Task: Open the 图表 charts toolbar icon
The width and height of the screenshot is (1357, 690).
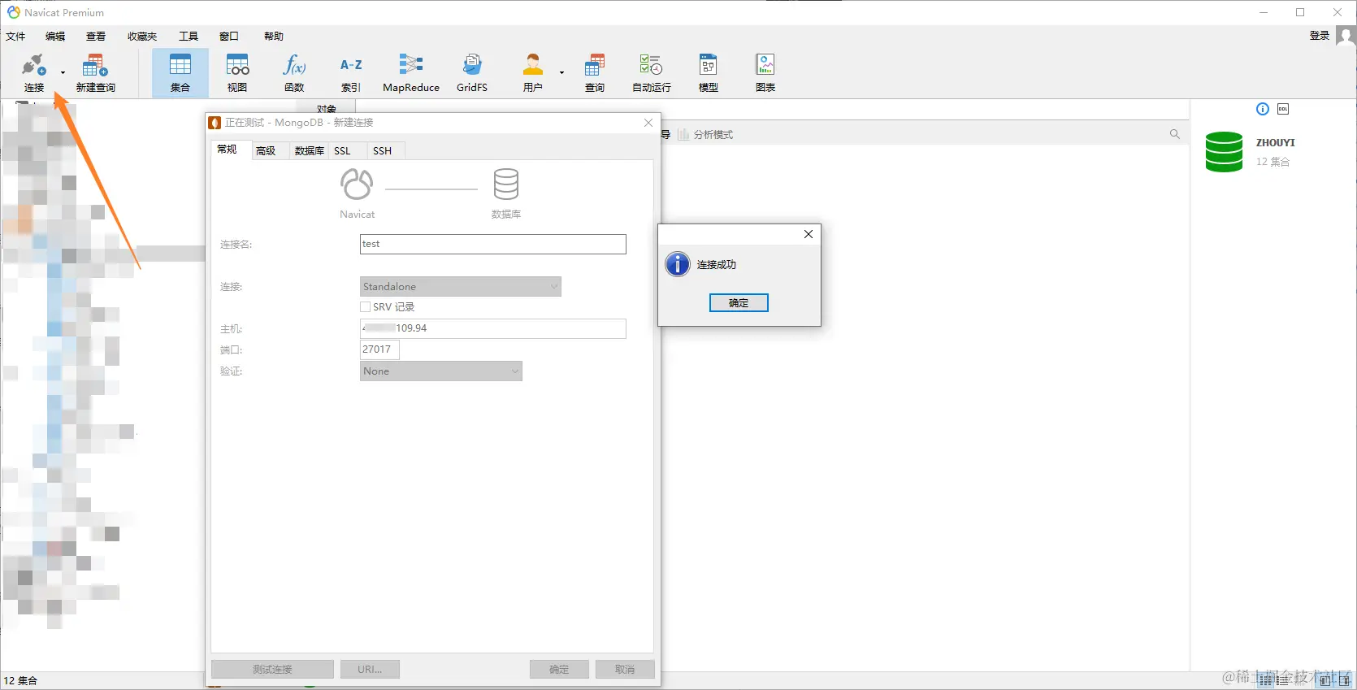Action: [765, 73]
